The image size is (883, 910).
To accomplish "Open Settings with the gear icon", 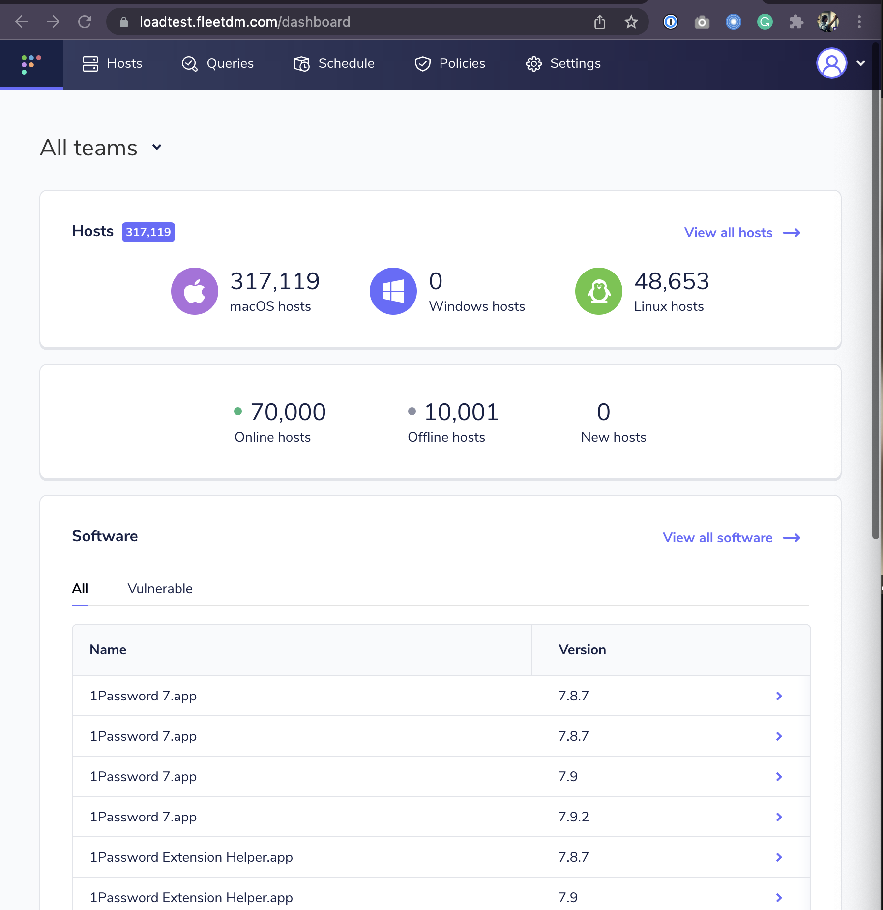I will (x=534, y=63).
